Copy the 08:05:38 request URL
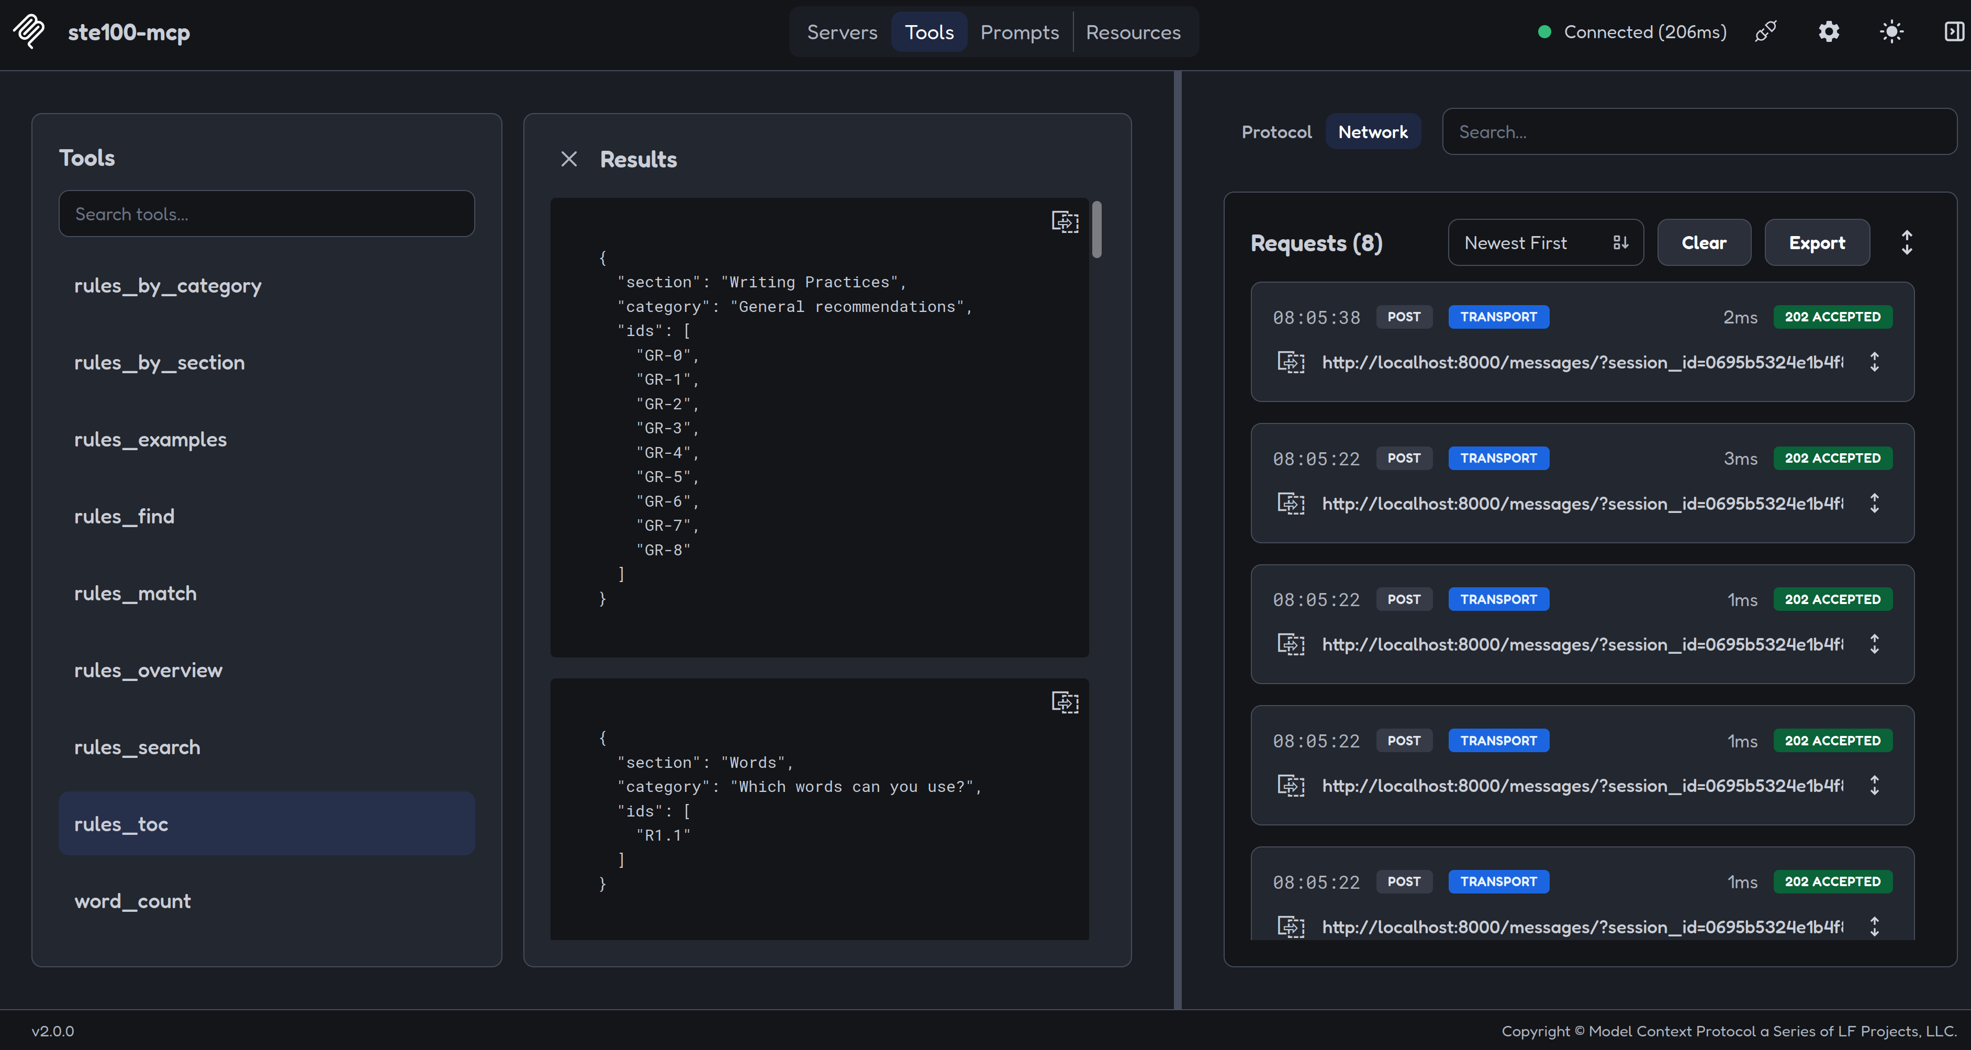The width and height of the screenshot is (1971, 1050). (x=1291, y=362)
